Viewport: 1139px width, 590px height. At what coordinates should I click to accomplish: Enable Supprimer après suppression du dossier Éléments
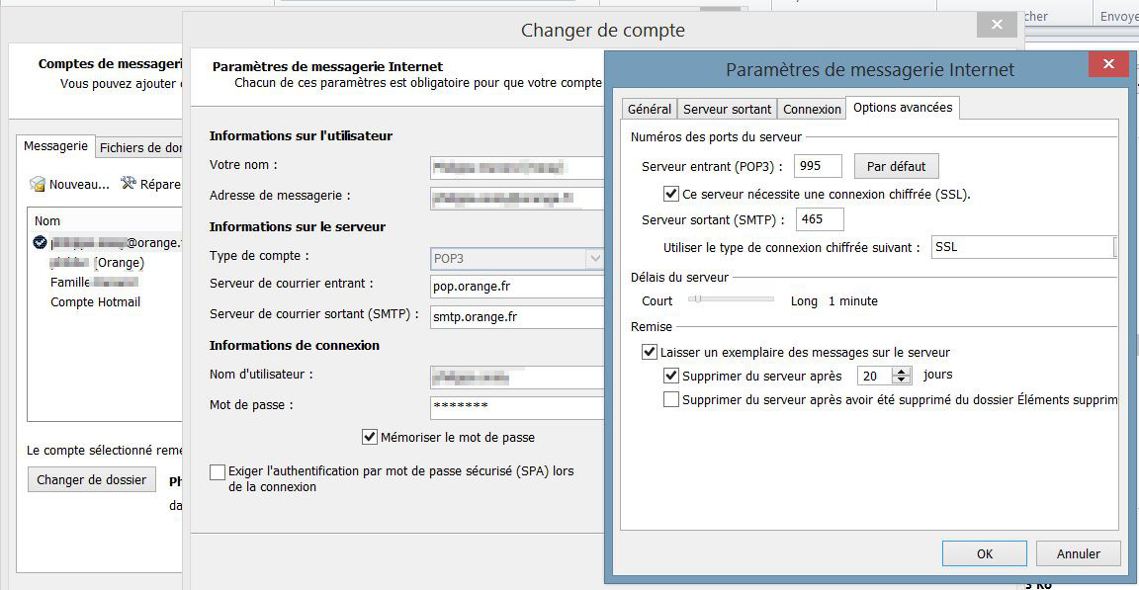tap(671, 400)
